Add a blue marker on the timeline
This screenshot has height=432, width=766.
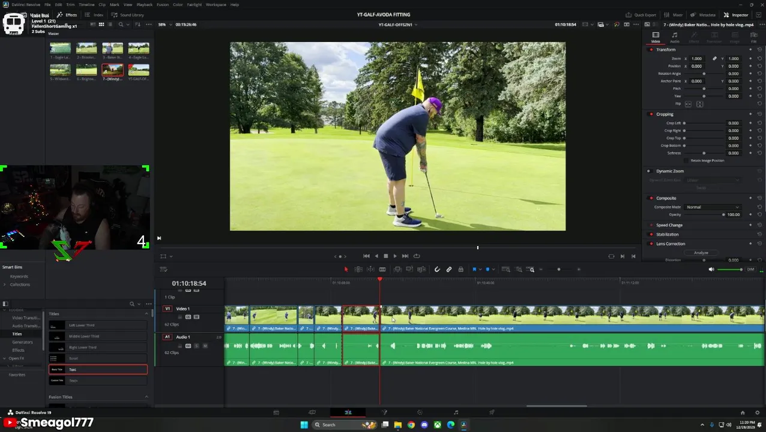point(487,269)
